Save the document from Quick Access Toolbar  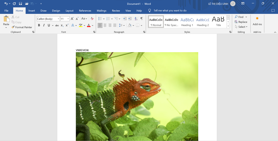[20, 4]
